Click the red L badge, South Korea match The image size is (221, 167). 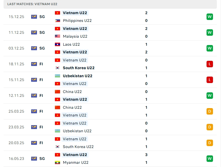pyautogui.click(x=210, y=64)
